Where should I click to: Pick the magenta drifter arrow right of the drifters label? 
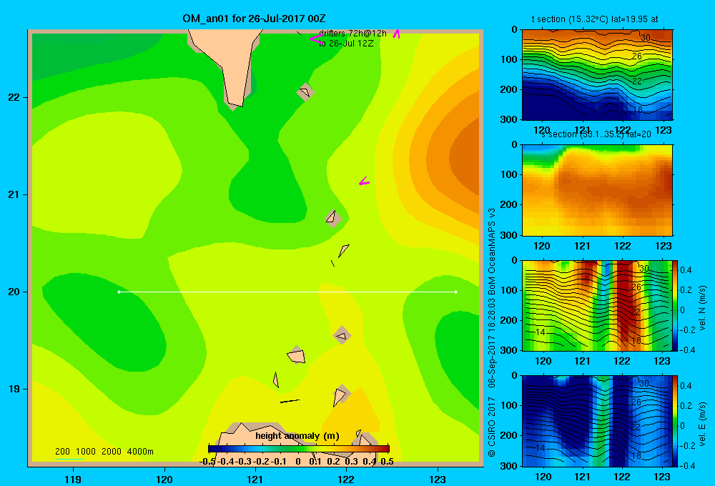click(397, 34)
